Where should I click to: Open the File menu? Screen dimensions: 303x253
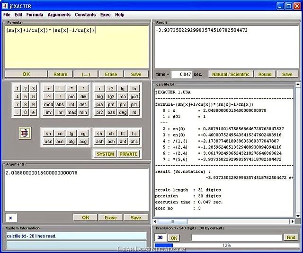point(7,15)
